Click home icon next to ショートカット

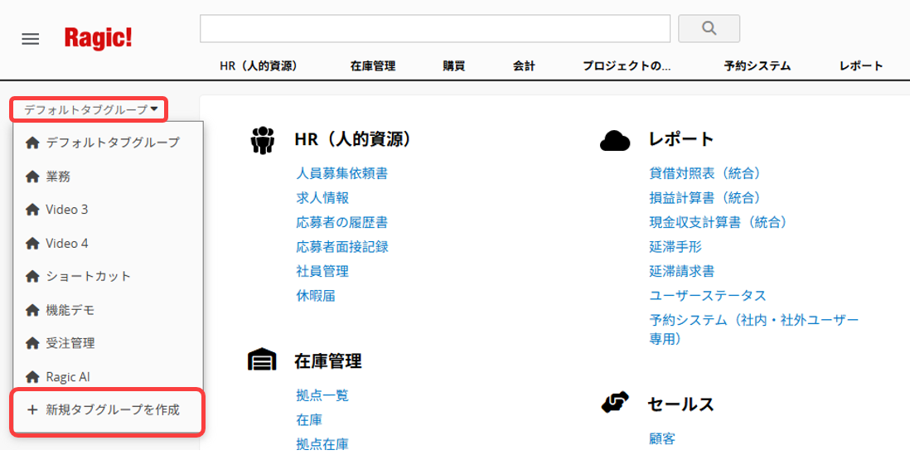point(32,277)
